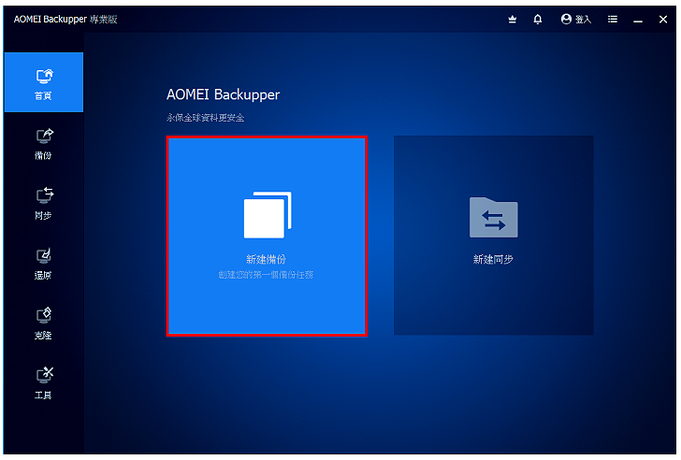Open the 工具 tools section
Image resolution: width=681 pixels, height=460 pixels.
click(x=44, y=382)
